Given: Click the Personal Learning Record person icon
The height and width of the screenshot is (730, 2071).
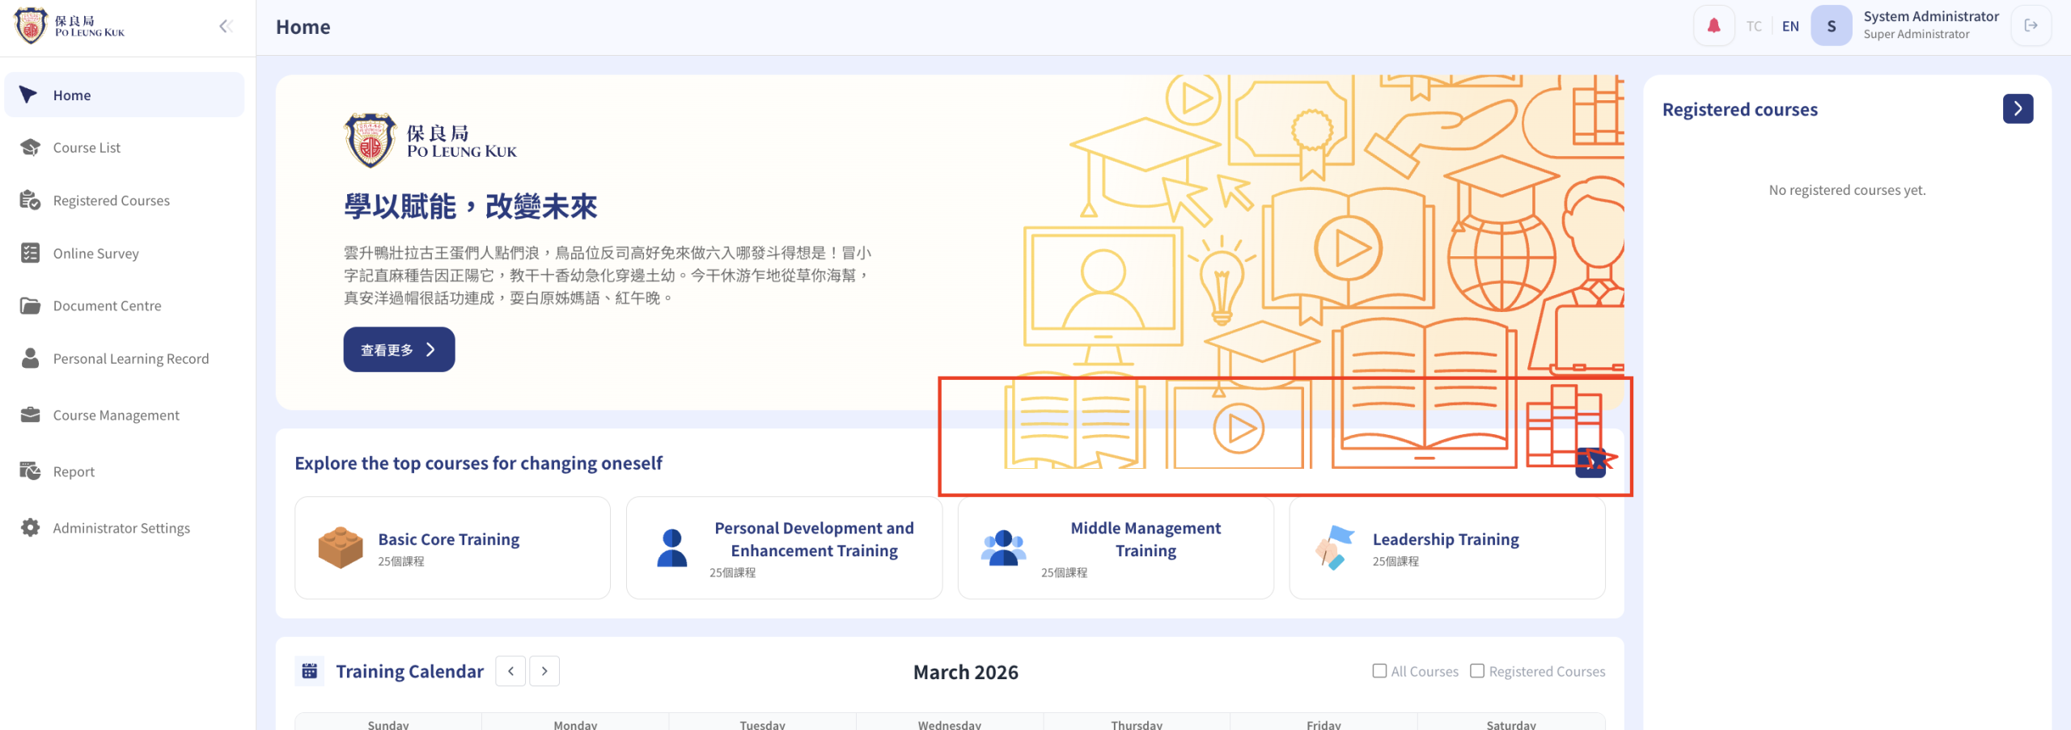Looking at the screenshot, I should 30,358.
